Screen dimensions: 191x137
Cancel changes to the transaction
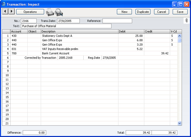pos(162,12)
